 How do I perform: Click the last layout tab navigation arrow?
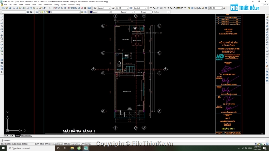13,135
